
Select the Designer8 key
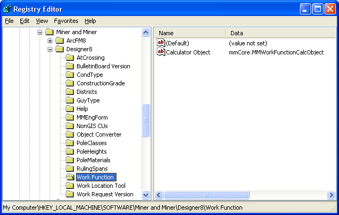click(x=79, y=49)
